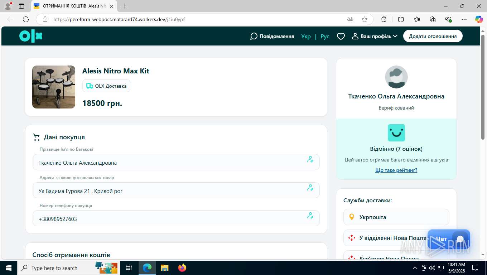
Task: Open the drum kit product thumbnail
Action: pyautogui.click(x=54, y=87)
